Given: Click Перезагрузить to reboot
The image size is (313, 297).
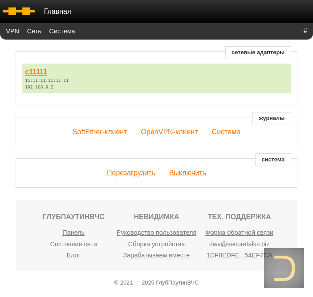Looking at the screenshot, I should click(131, 173).
